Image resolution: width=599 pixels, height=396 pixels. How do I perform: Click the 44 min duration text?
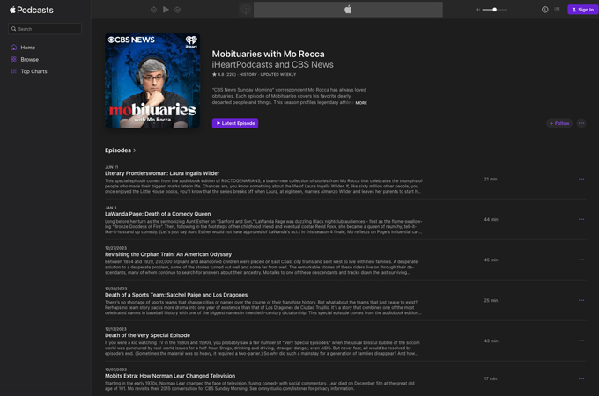491,219
